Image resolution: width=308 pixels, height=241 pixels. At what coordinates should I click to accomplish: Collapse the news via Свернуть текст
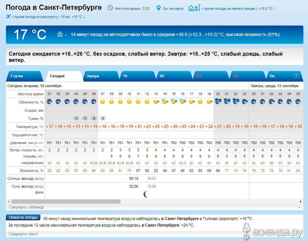point(23,234)
